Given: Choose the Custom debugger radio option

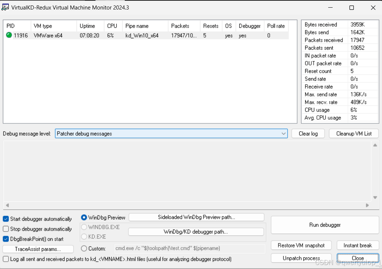Looking at the screenshot, I should (84, 248).
